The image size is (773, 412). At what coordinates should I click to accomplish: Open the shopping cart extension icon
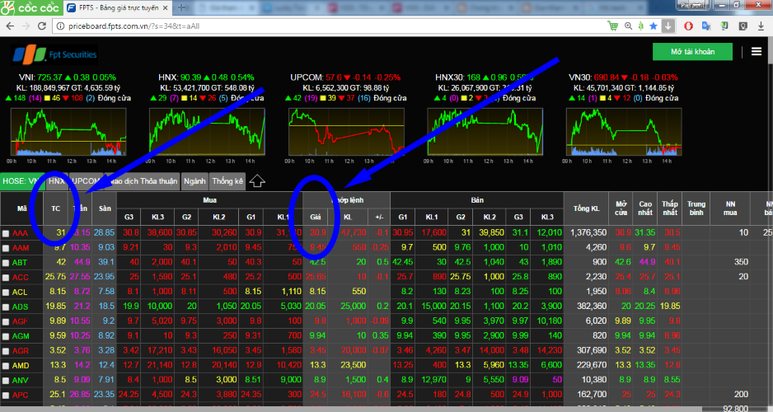click(613, 26)
